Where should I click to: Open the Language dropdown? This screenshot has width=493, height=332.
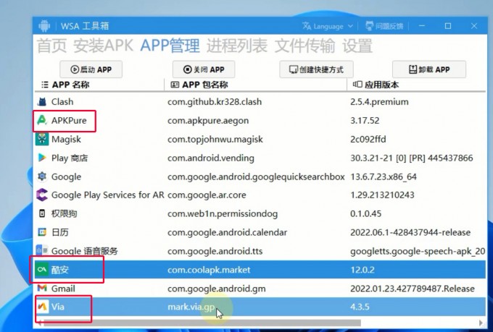coord(328,26)
